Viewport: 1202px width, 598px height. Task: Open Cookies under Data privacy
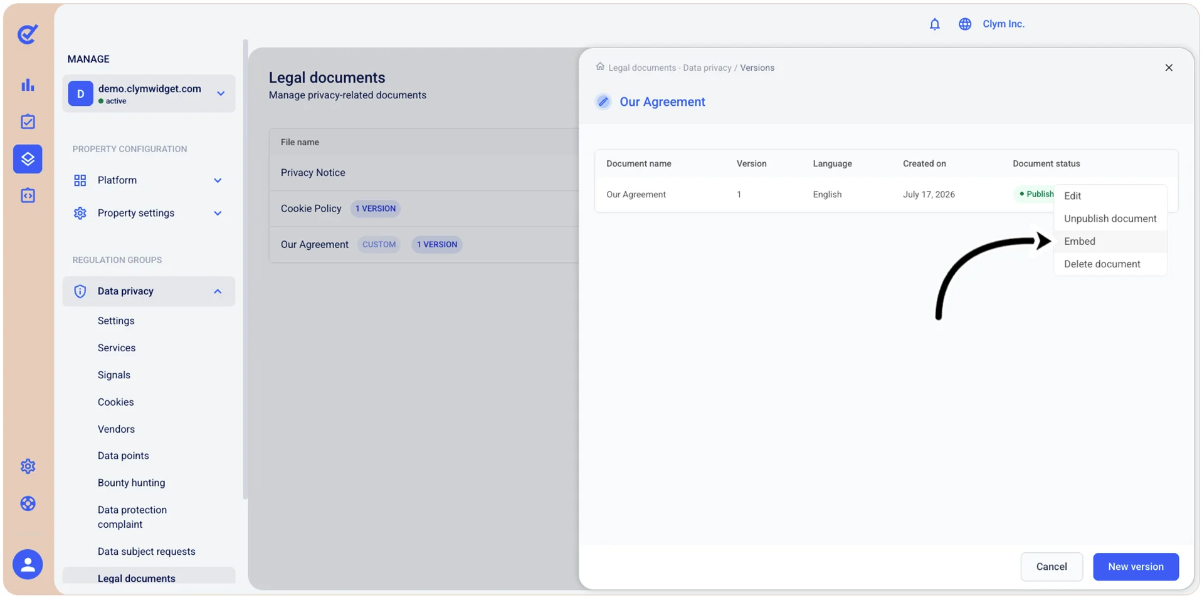click(115, 402)
